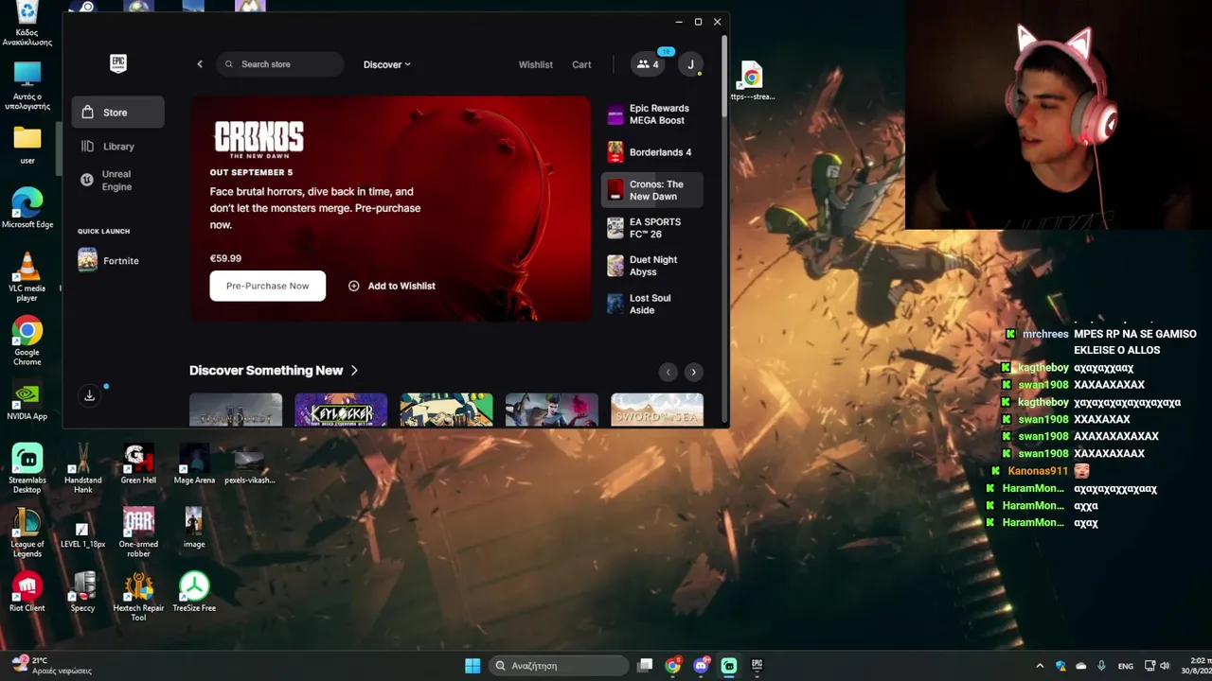1212x681 pixels.
Task: Switch the ENG input language indicator
Action: tap(1126, 666)
